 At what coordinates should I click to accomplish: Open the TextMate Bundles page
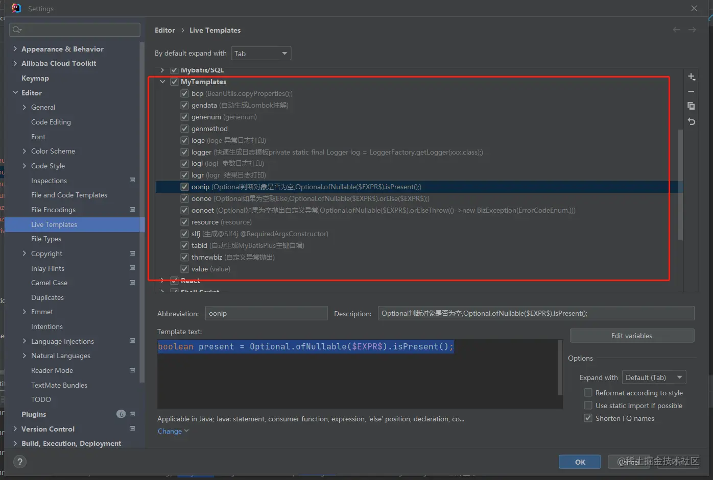(59, 385)
